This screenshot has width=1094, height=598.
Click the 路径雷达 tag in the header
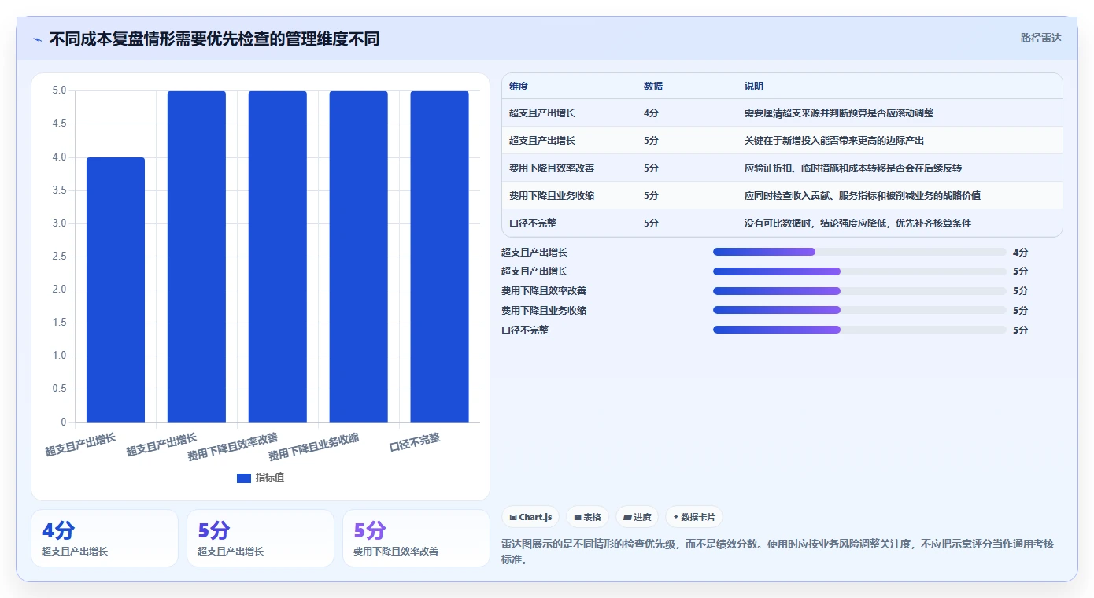click(1040, 38)
